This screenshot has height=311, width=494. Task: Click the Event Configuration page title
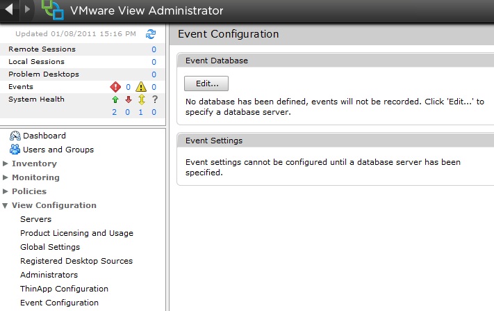(228, 34)
